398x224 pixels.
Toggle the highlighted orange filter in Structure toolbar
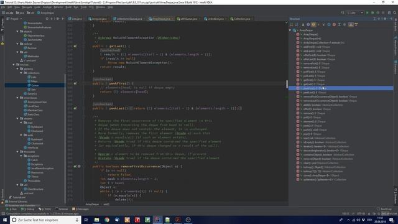[x=313, y=25]
